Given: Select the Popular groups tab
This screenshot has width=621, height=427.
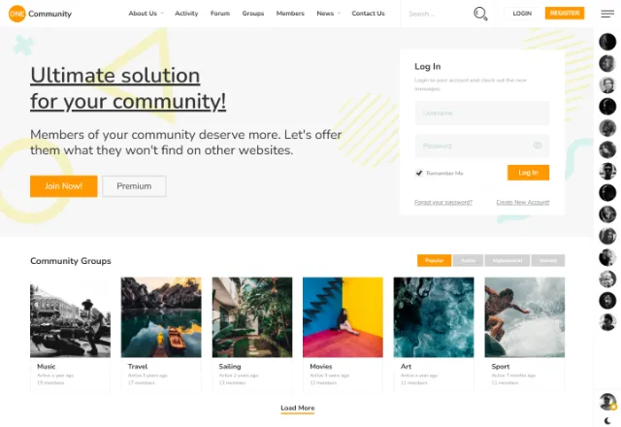Looking at the screenshot, I should click(x=434, y=261).
